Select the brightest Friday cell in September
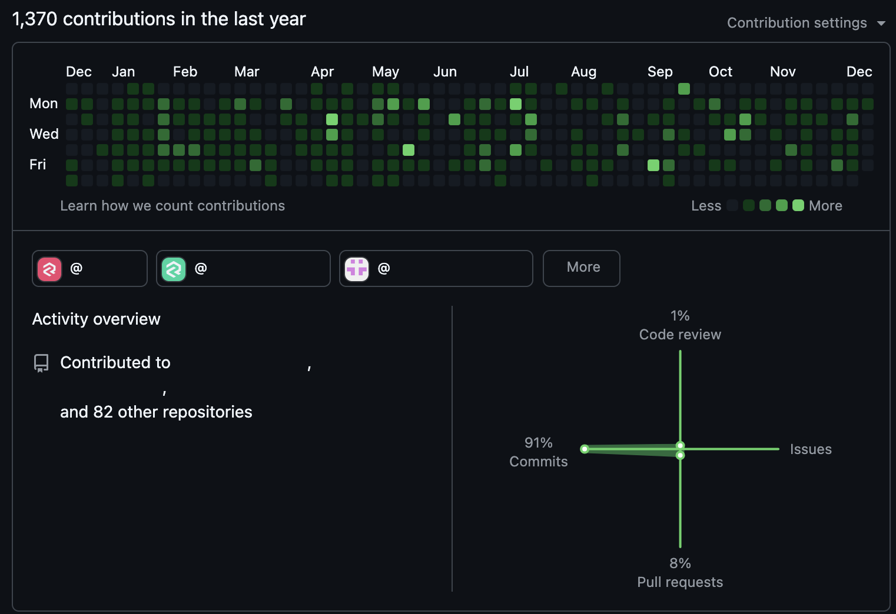Image resolution: width=896 pixels, height=614 pixels. (653, 165)
